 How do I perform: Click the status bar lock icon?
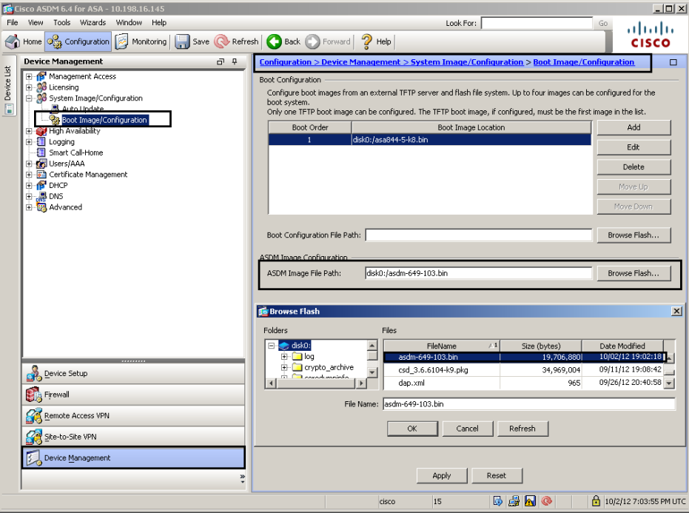(x=596, y=500)
